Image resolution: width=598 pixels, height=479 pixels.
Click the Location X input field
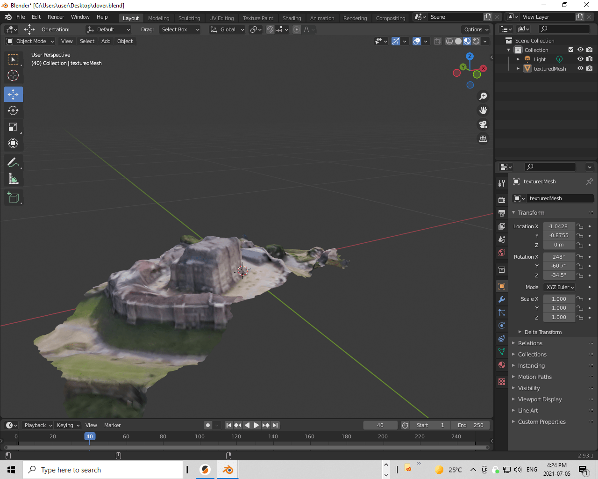[559, 226]
